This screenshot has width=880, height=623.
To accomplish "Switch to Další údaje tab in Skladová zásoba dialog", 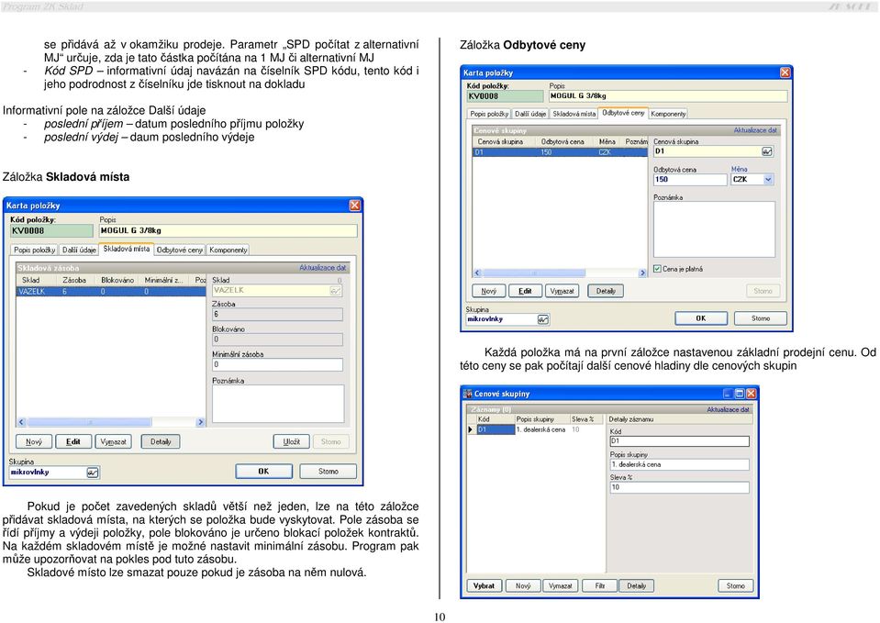I will [x=79, y=250].
